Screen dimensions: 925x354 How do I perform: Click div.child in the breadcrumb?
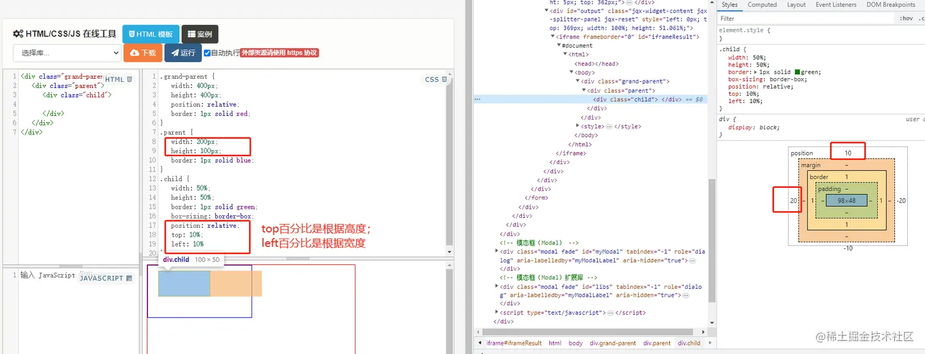[689, 343]
